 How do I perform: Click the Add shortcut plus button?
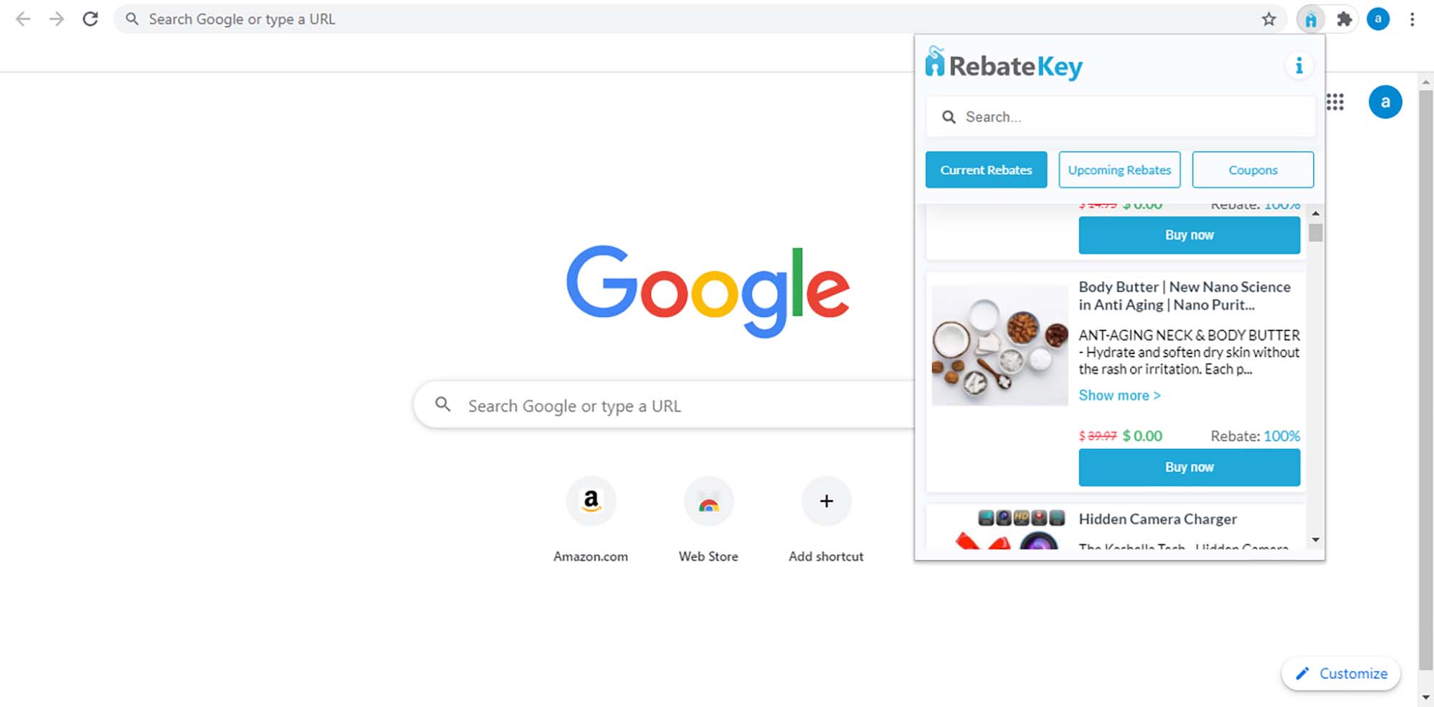[826, 501]
